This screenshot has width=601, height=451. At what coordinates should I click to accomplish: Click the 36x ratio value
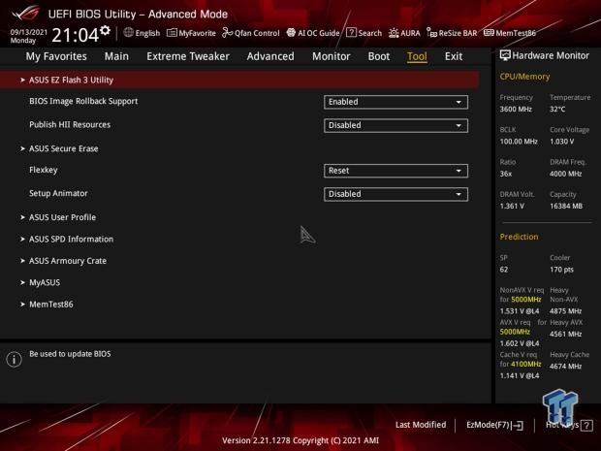[x=506, y=174]
